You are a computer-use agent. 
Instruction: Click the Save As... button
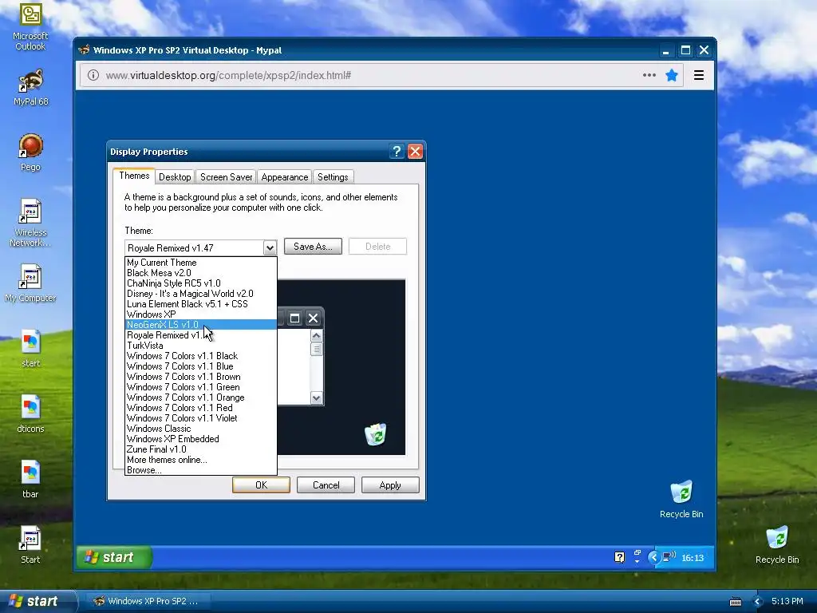(313, 247)
